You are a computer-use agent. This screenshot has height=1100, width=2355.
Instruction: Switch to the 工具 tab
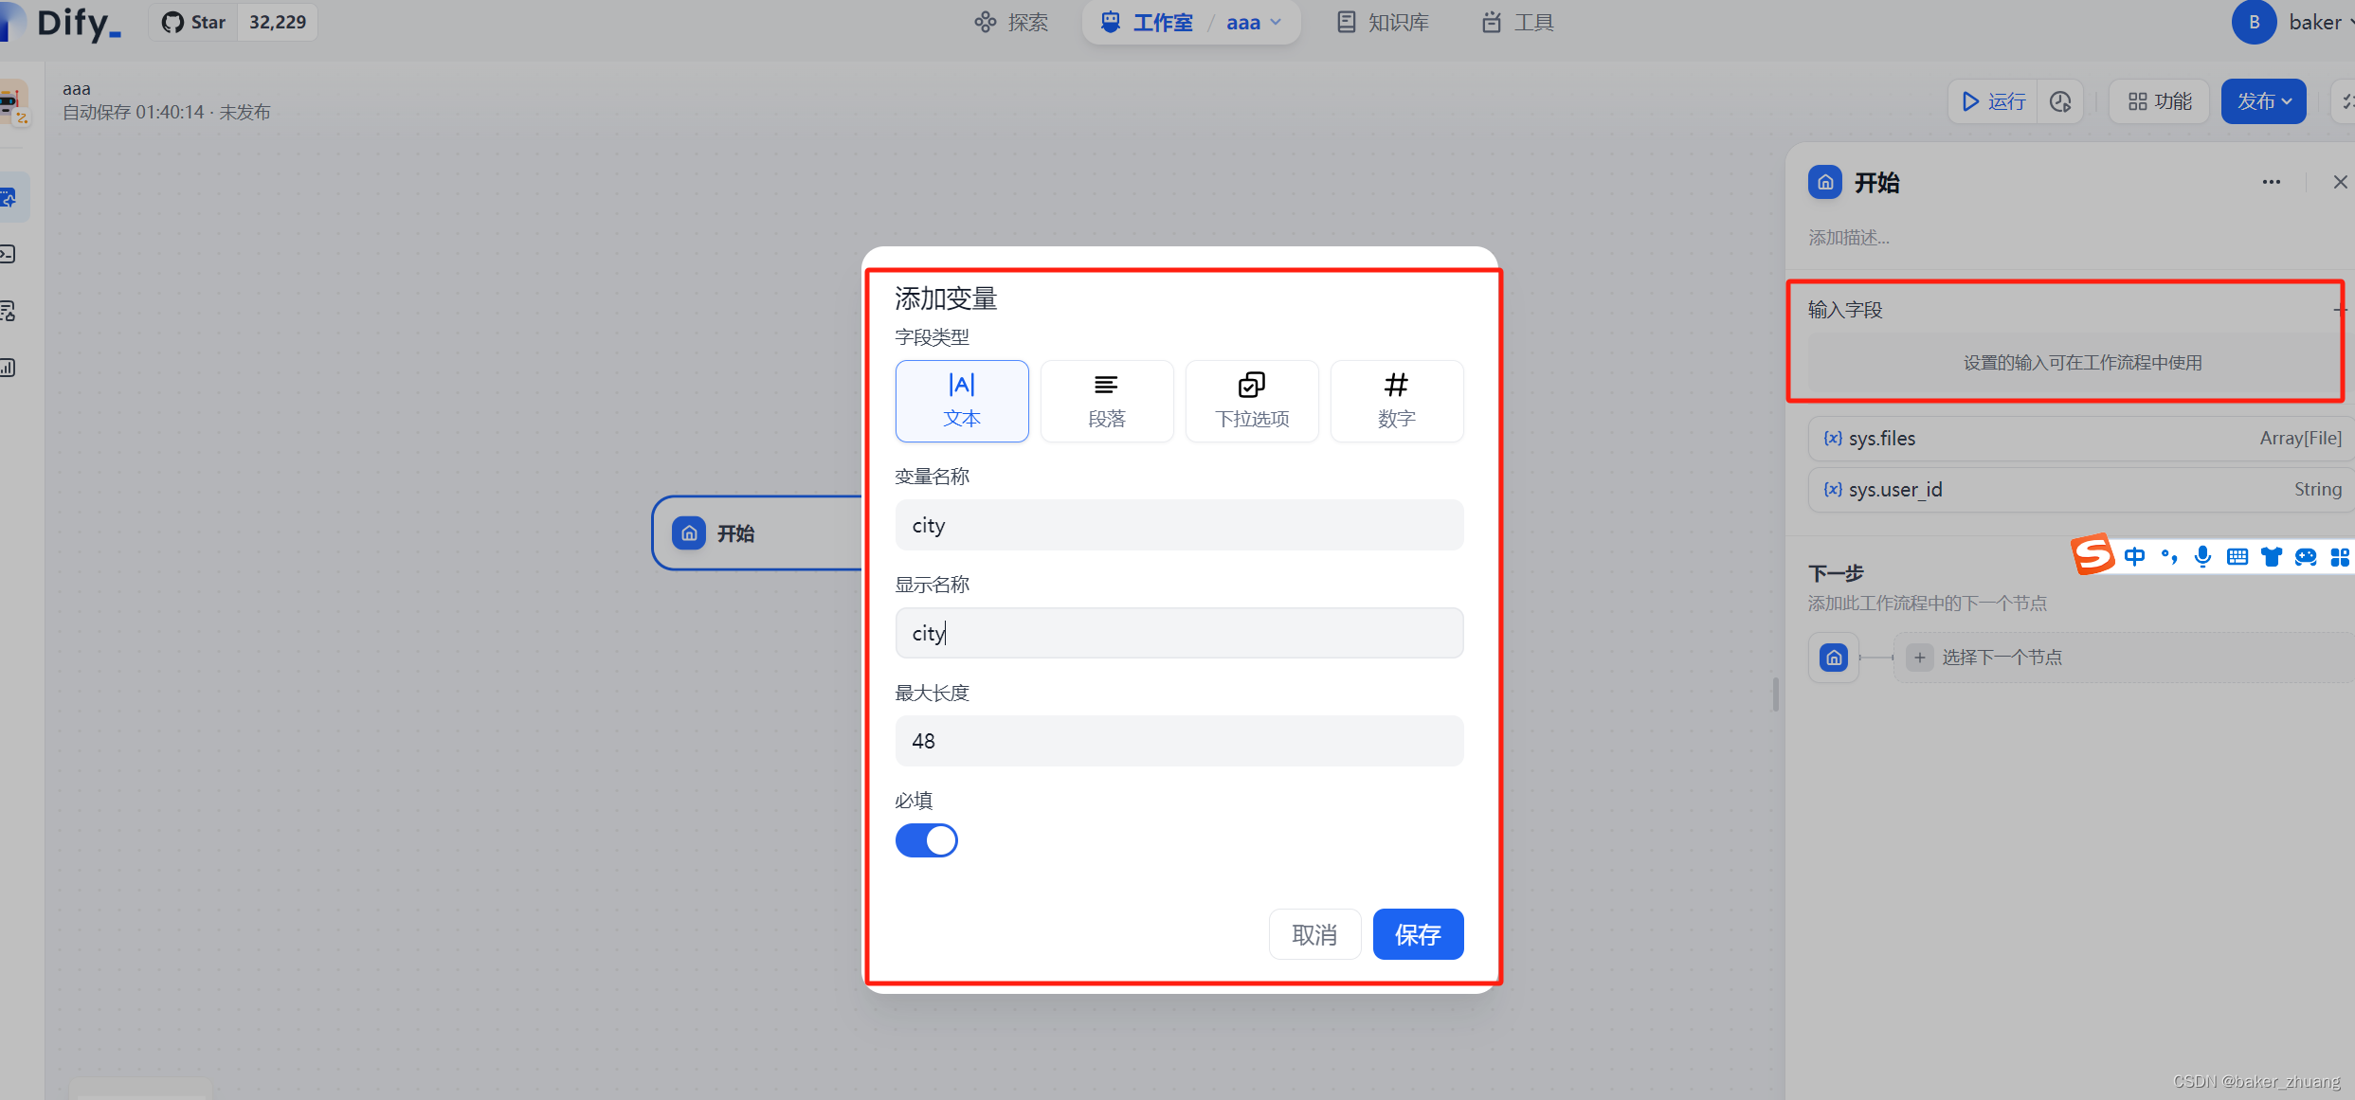point(1515,21)
